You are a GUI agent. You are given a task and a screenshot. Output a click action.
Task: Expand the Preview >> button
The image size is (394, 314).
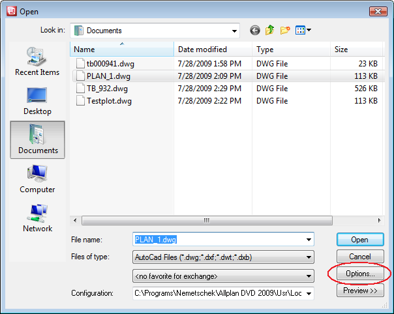coord(360,291)
